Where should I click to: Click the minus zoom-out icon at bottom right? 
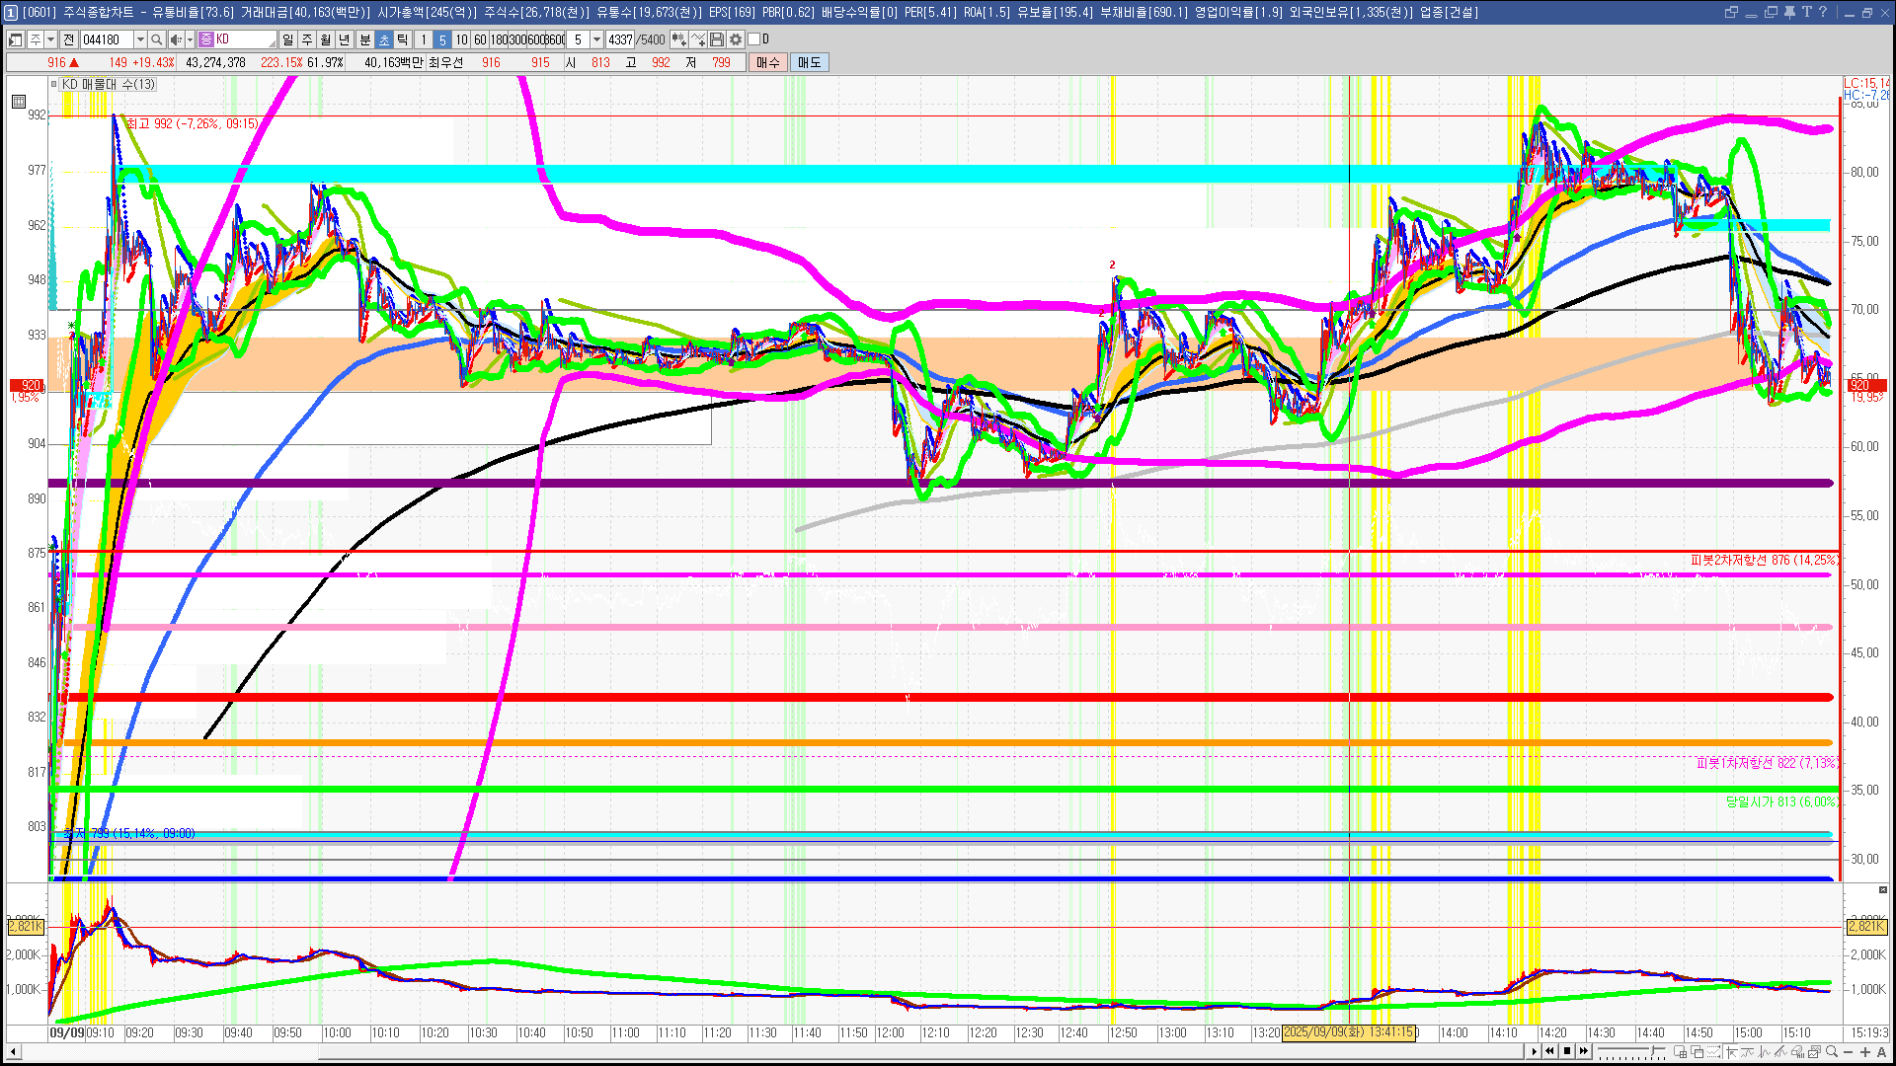tap(1849, 1052)
